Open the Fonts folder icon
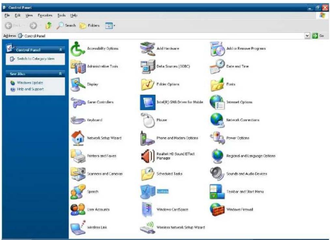Image resolution: width=330 pixels, height=240 pixels. (217, 84)
